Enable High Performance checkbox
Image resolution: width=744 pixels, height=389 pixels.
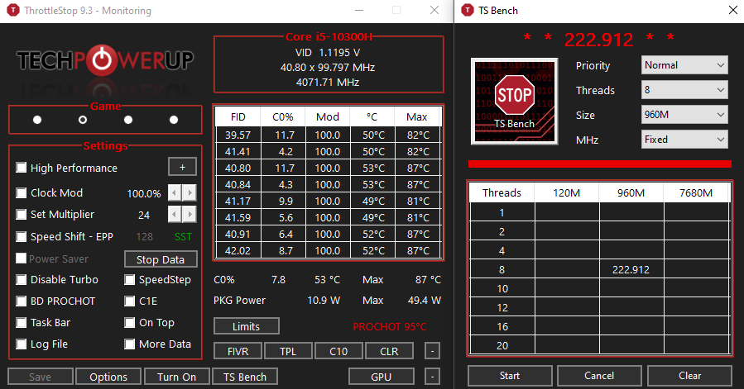(21, 168)
